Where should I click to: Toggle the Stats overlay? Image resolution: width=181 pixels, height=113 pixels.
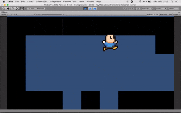[x=170, y=14]
